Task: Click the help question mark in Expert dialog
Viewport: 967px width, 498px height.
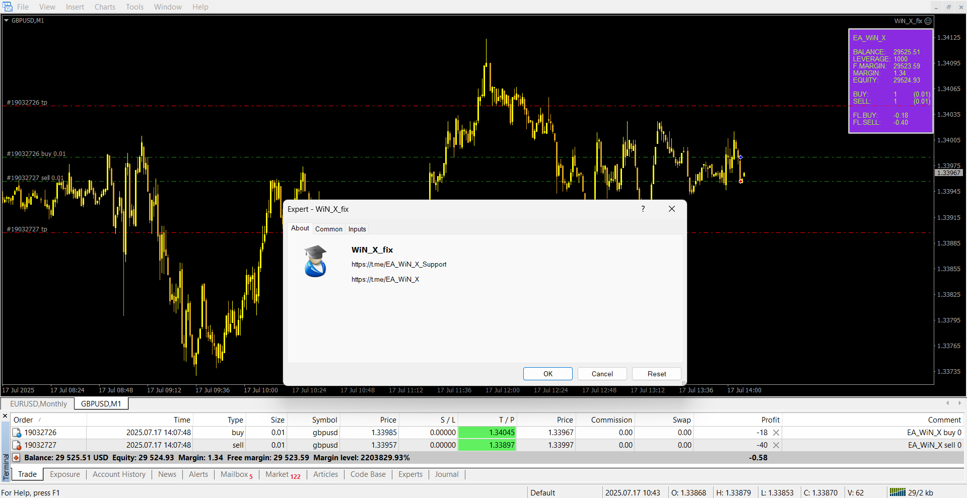Action: tap(643, 209)
